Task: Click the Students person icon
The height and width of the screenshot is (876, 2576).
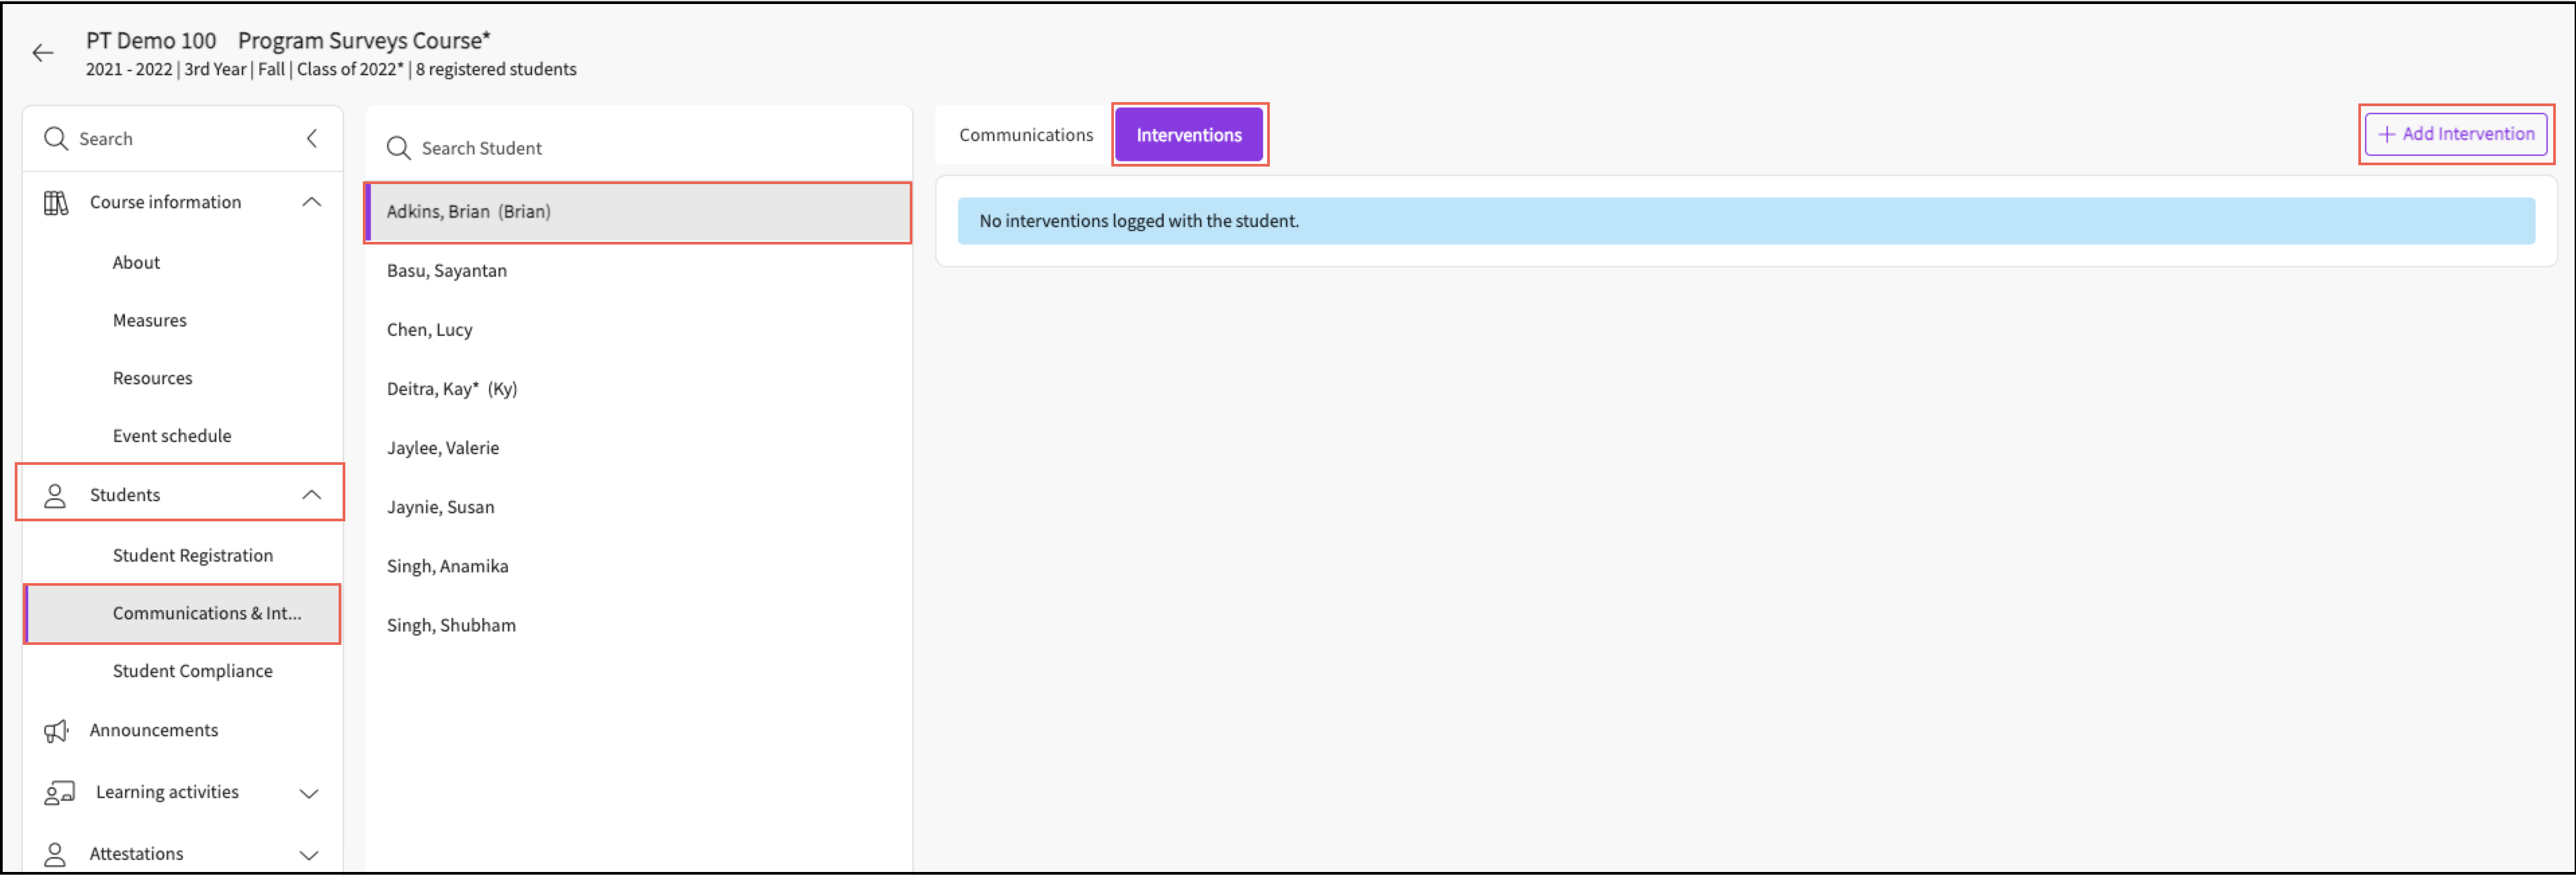Action: click(55, 496)
